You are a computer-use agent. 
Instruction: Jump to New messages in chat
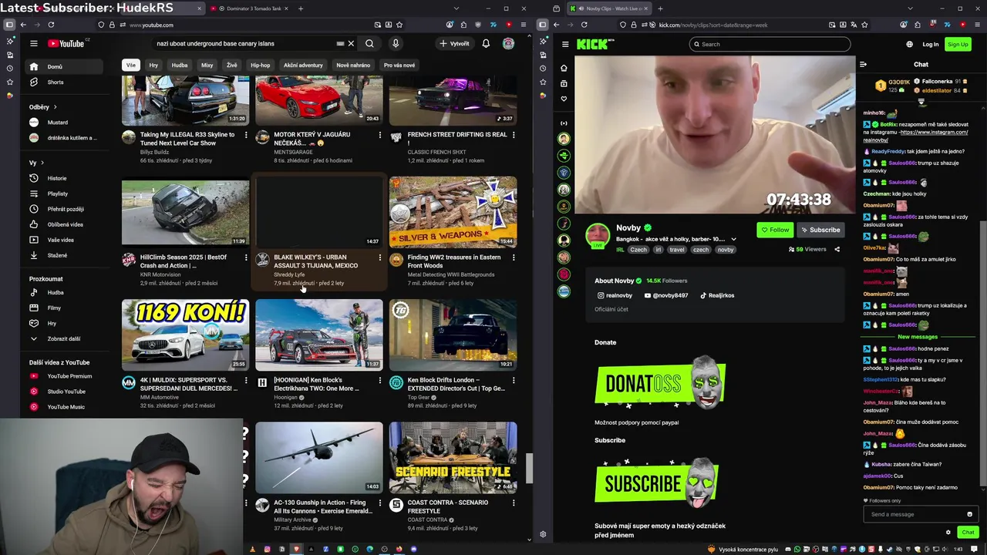pos(918,337)
